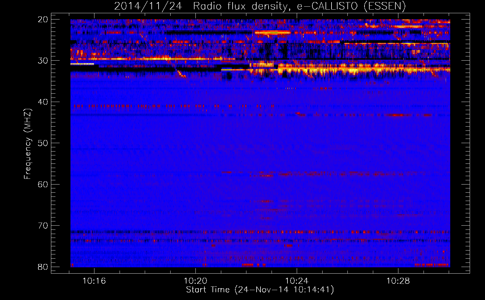This screenshot has width=485, height=300.
Task: Click the time tick label "10:24"
Action: pyautogui.click(x=297, y=281)
